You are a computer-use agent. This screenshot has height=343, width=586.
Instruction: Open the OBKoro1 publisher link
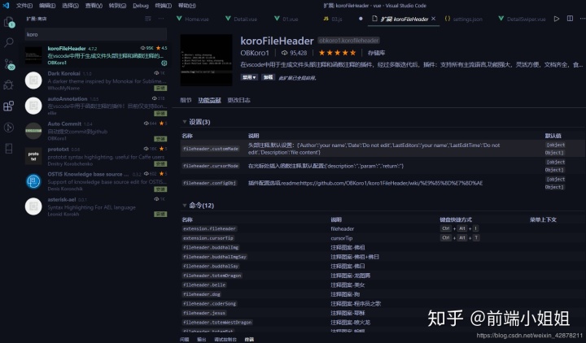[x=255, y=53]
